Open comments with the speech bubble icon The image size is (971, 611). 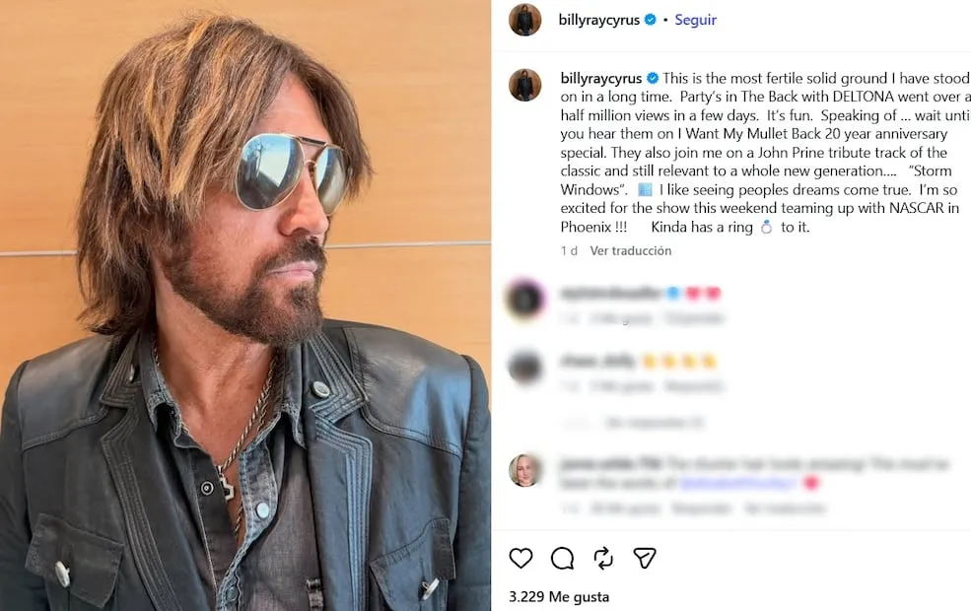(x=562, y=558)
